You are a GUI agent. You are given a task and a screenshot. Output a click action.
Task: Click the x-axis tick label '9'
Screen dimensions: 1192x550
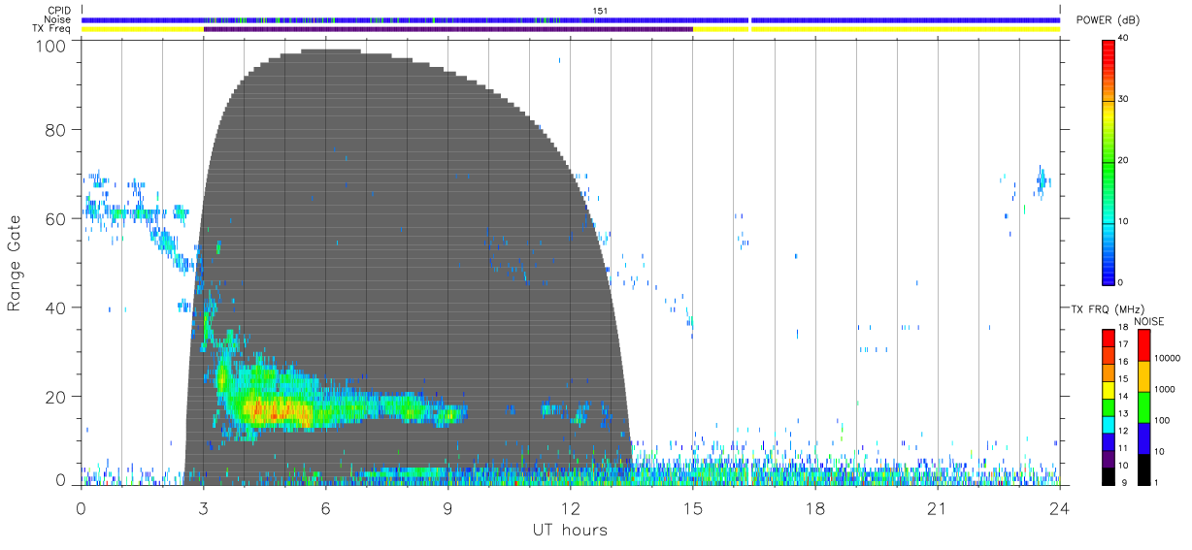(x=447, y=508)
